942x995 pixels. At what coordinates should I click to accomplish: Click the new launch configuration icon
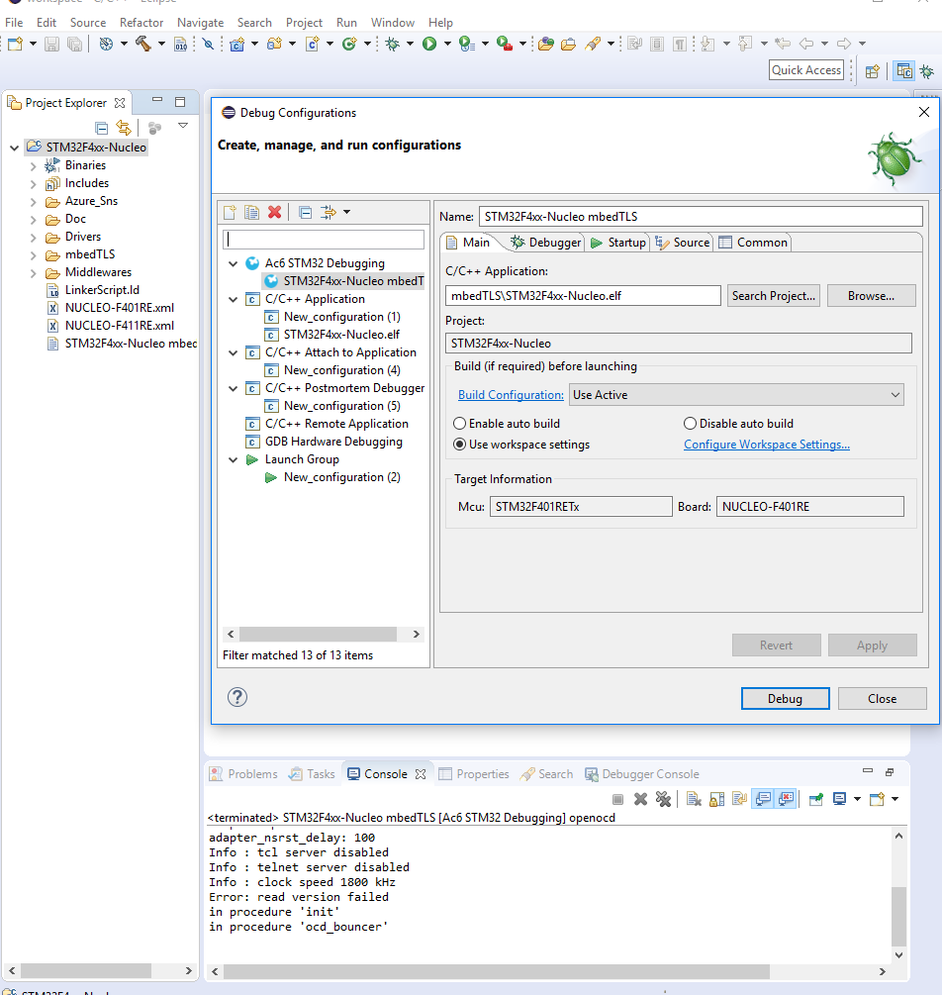pyautogui.click(x=230, y=212)
